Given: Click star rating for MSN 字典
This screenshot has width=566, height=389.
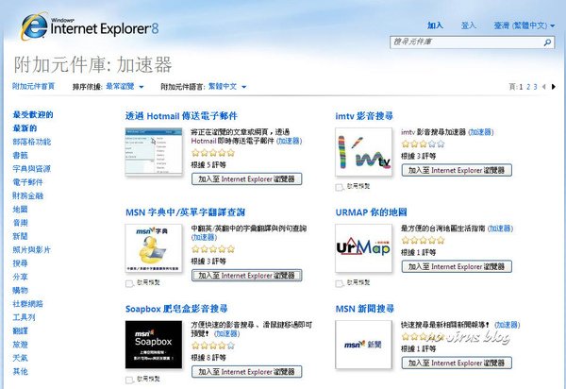Looking at the screenshot, I should point(213,249).
